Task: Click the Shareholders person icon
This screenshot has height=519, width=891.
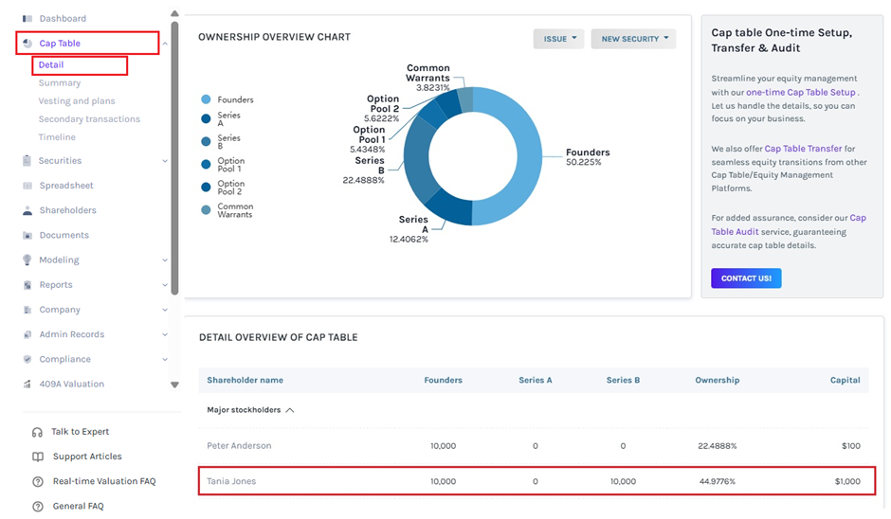Action: tap(27, 210)
